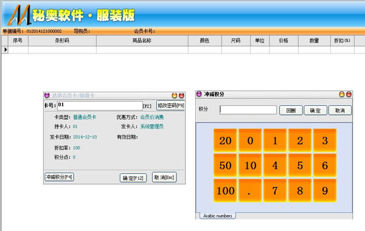This screenshot has height=231, width=365.
Task: Tap the decimal point keypad button
Action: click(250, 190)
